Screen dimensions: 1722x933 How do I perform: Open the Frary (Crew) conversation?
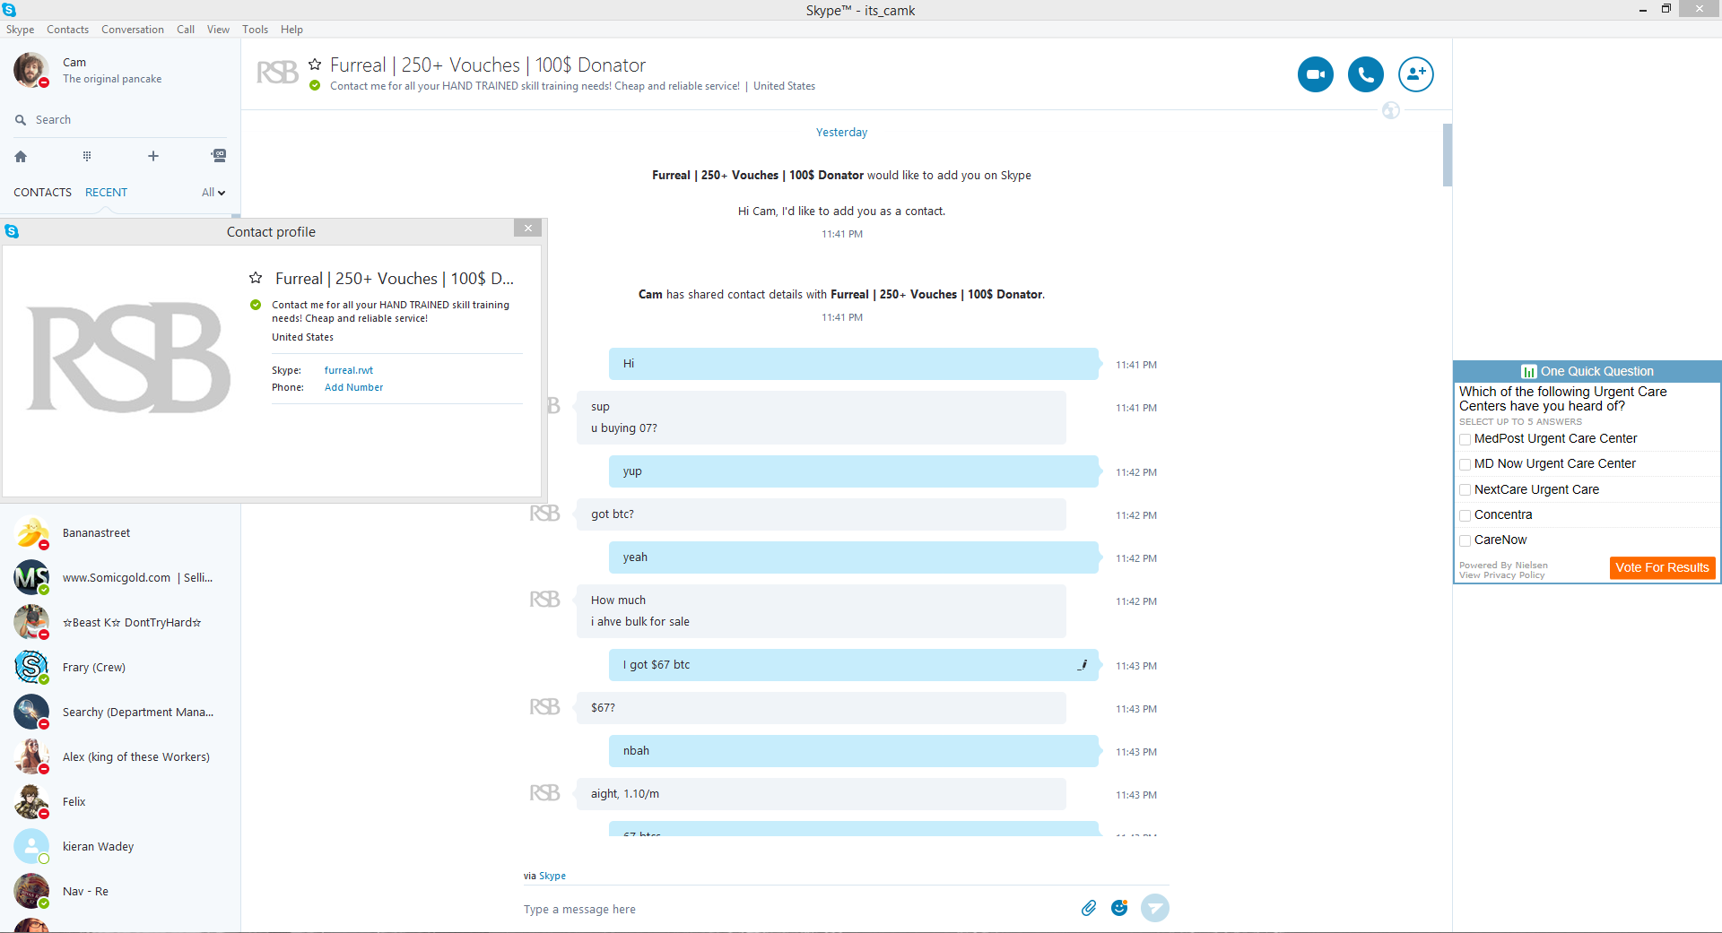pos(120,667)
